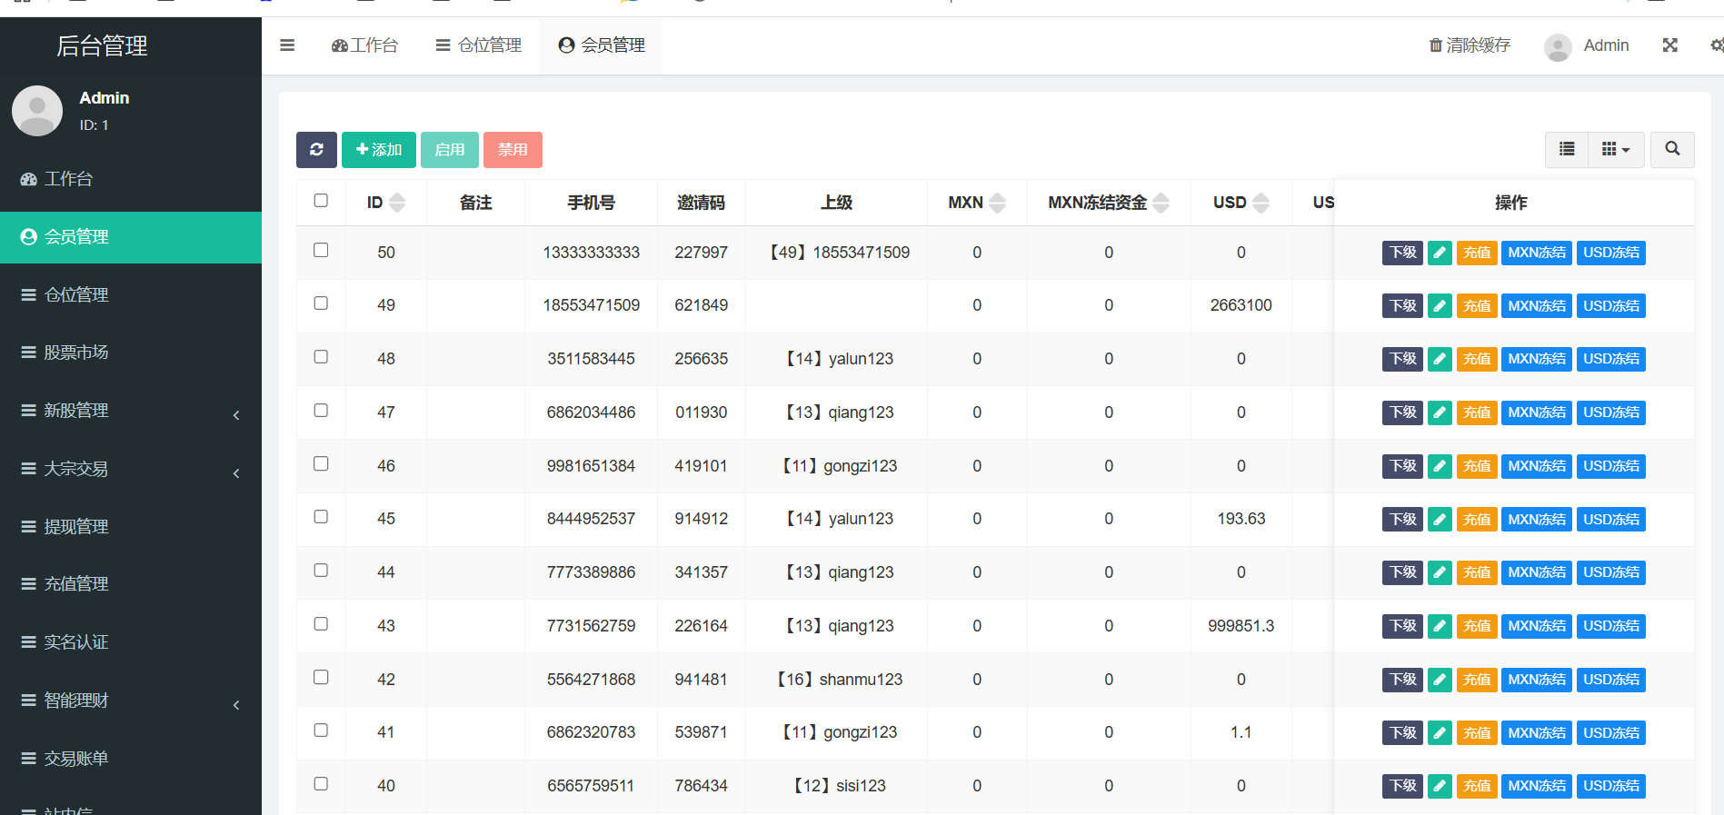This screenshot has width=1724, height=815.
Task: Click the green 添加 button
Action: coord(379,150)
